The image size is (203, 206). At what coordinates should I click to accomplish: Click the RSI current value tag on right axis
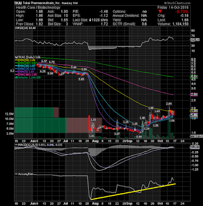click(195, 40)
